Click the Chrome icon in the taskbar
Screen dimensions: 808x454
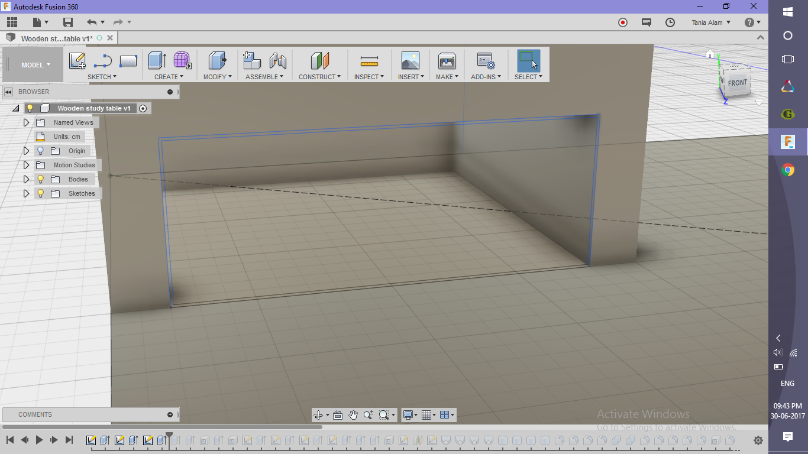pyautogui.click(x=788, y=170)
